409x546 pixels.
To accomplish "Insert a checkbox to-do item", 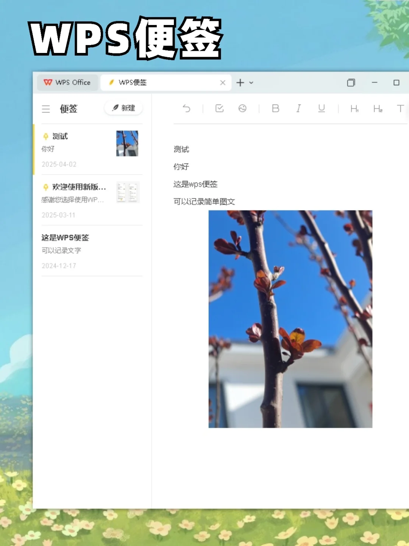I will click(x=219, y=109).
